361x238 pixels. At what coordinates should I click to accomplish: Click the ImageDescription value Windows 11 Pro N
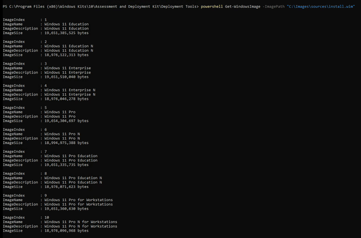[x=62, y=138]
